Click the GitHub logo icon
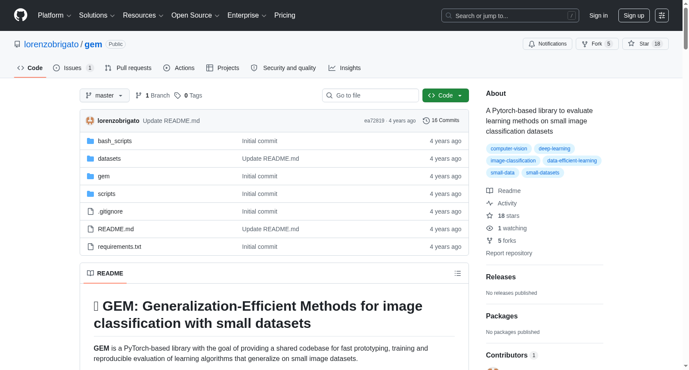This screenshot has width=689, height=370. (21, 15)
